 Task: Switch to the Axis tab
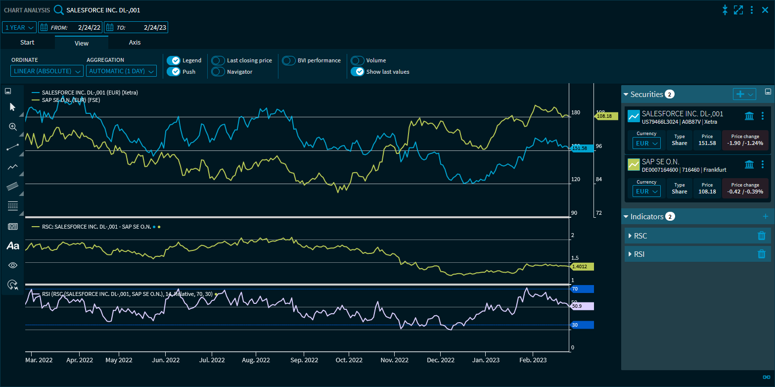click(x=135, y=43)
